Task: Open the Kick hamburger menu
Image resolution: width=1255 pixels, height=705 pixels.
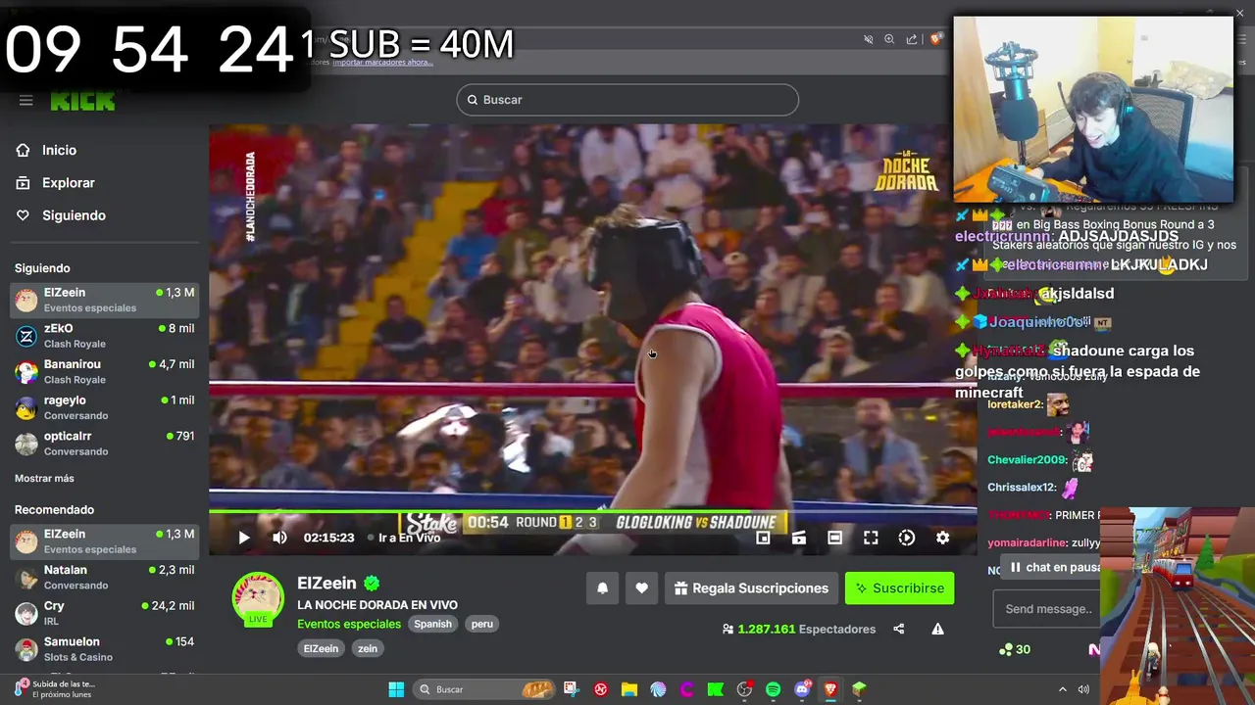Action: pyautogui.click(x=25, y=100)
